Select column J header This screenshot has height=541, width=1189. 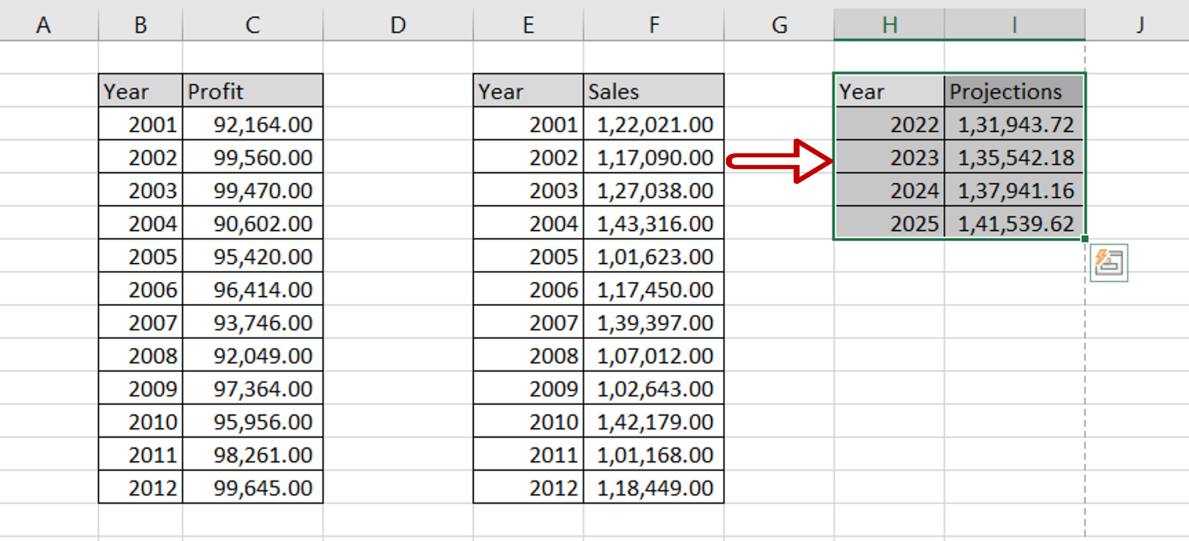[1137, 25]
